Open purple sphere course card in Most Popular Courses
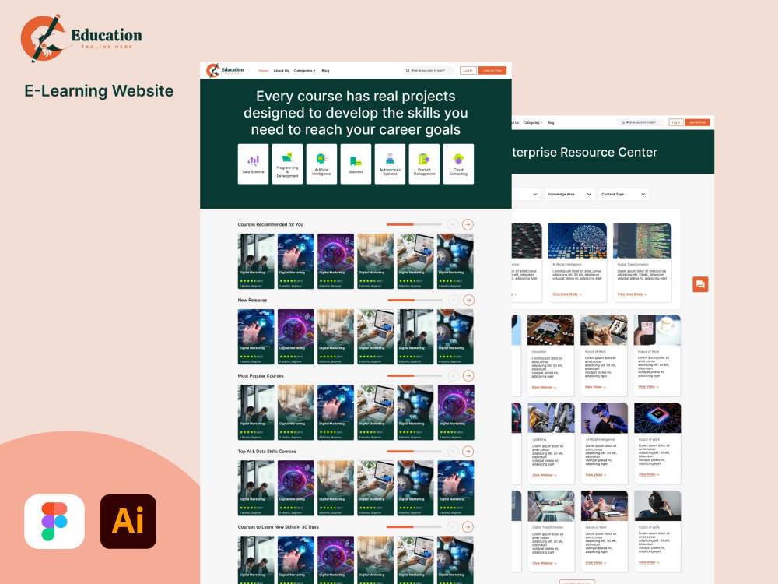 (456, 412)
